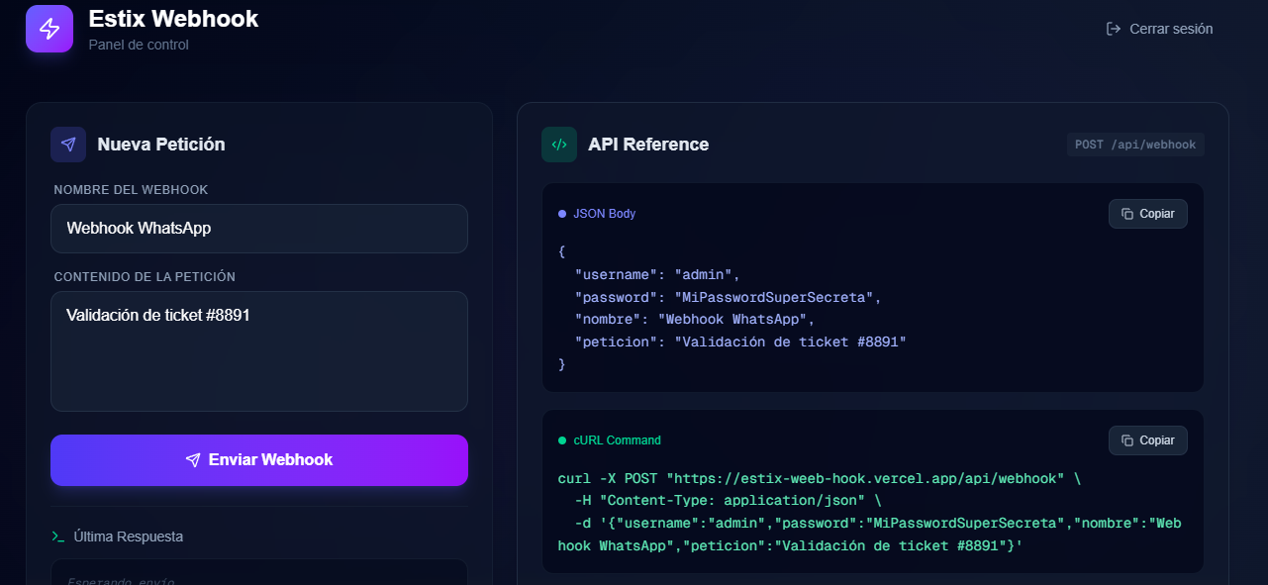Click Copiar to copy the JSON body
Image resolution: width=1268 pixels, height=585 pixels.
click(x=1148, y=213)
